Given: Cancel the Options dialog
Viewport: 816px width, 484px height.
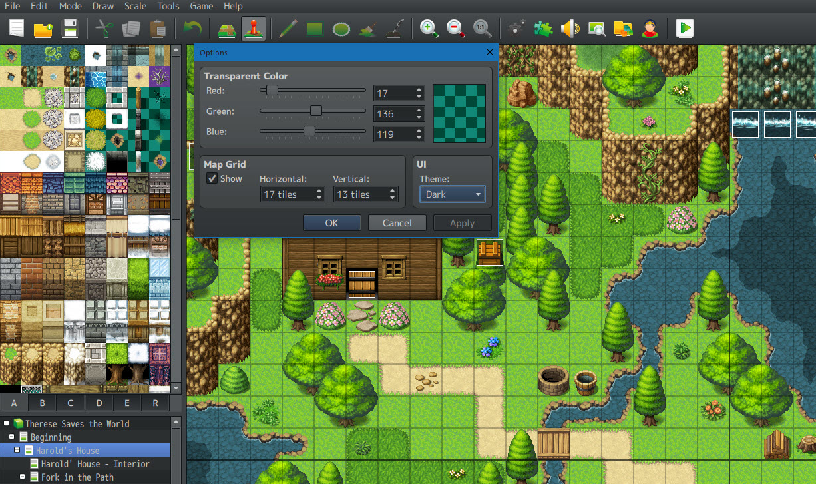Looking at the screenshot, I should pos(397,222).
